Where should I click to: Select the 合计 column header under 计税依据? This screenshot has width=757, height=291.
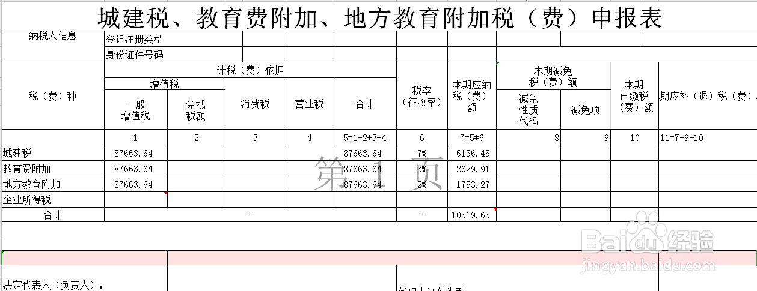364,104
